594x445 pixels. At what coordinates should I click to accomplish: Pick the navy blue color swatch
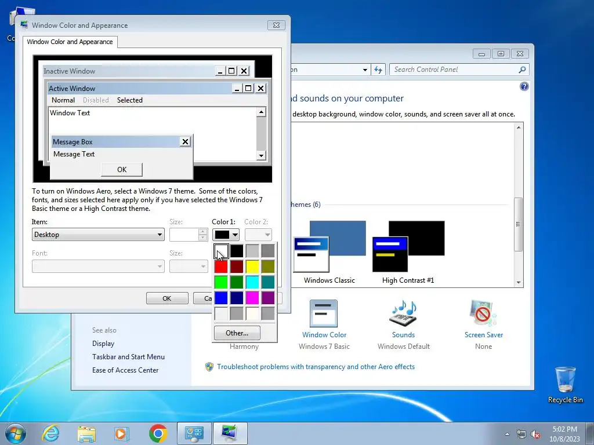click(237, 298)
